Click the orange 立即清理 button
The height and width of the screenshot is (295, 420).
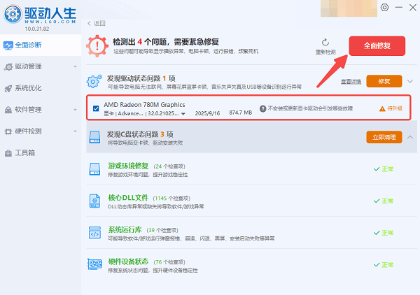click(x=384, y=137)
